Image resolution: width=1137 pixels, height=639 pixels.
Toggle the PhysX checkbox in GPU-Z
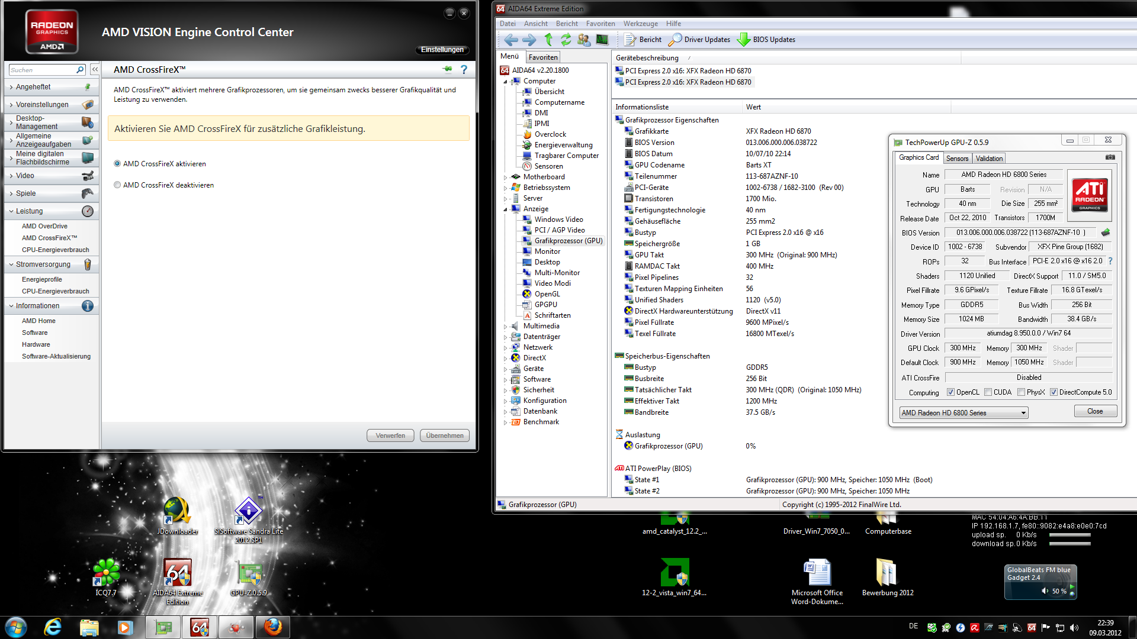(x=1021, y=392)
